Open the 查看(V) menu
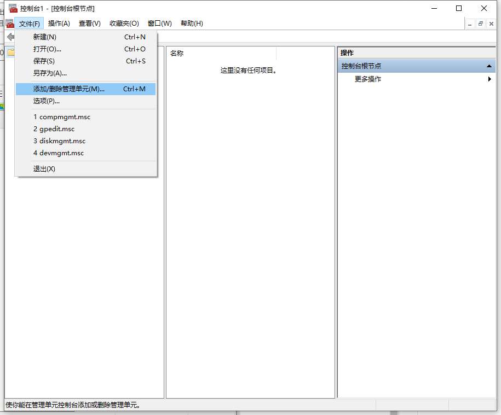501x415 pixels. coord(90,24)
